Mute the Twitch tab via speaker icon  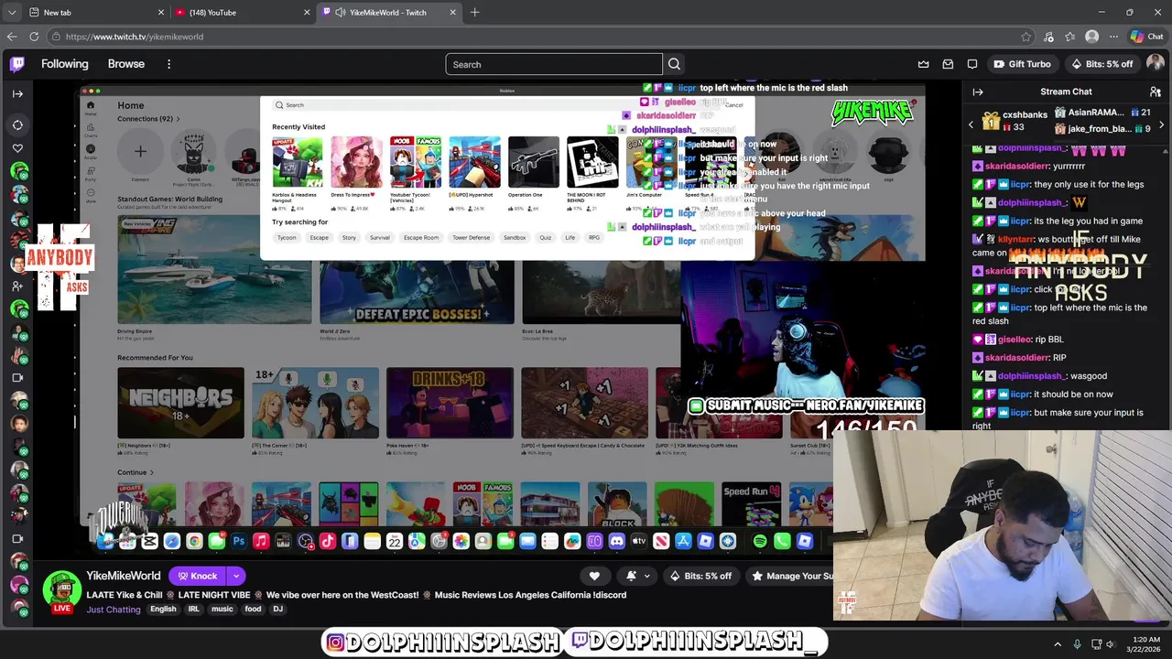(341, 12)
